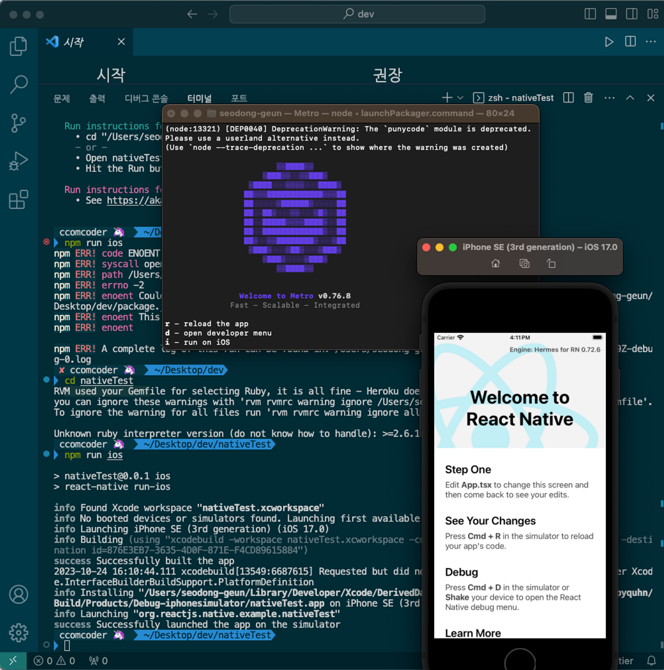Open the Search view

[19, 84]
